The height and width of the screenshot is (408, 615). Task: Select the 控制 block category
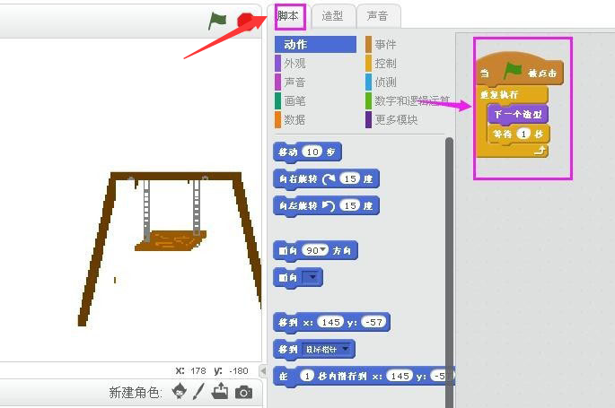coord(386,64)
